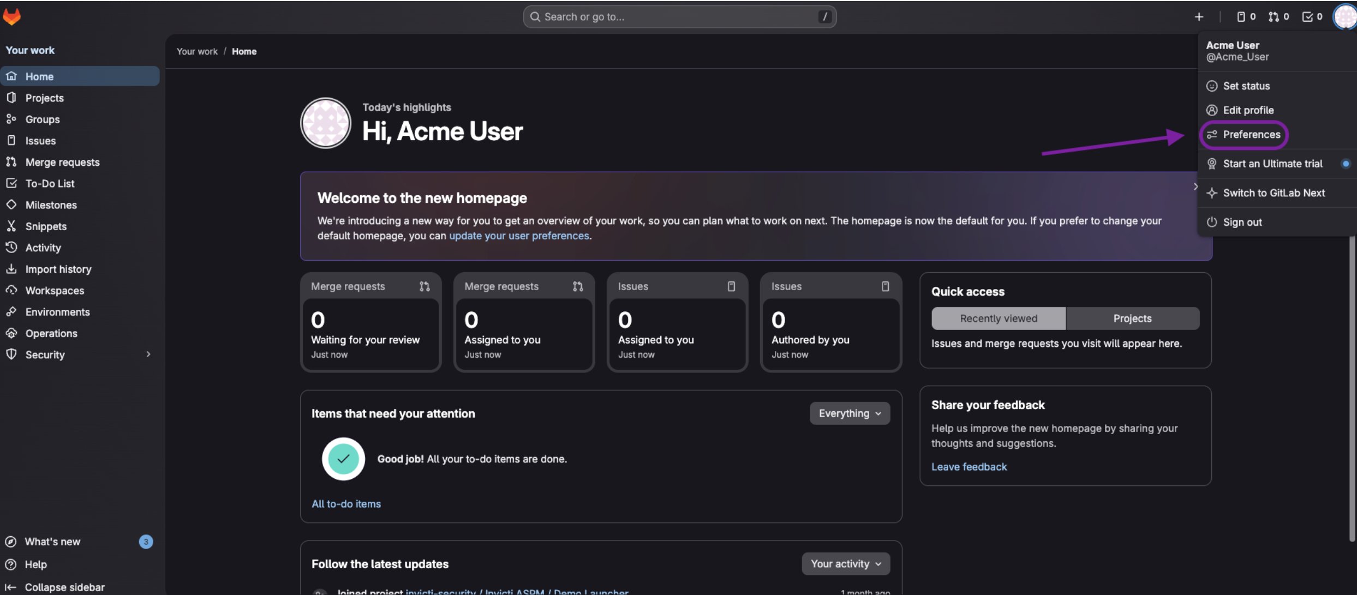The height and width of the screenshot is (595, 1357).
Task: Open the Your activity dropdown
Action: coord(845,564)
